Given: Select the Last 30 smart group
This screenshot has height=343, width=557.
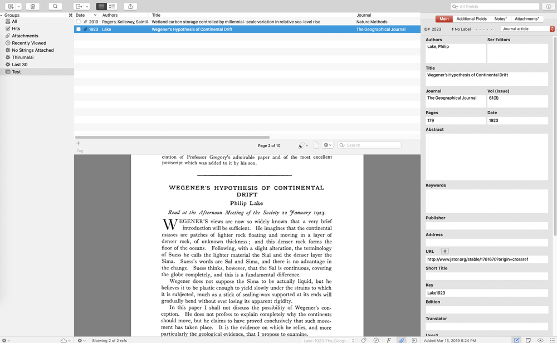Looking at the screenshot, I should point(19,64).
